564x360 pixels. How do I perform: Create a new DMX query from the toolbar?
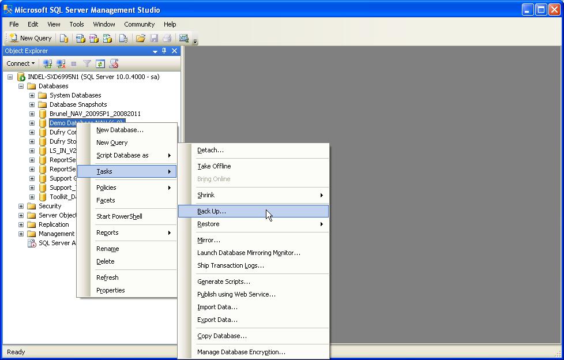[93, 38]
